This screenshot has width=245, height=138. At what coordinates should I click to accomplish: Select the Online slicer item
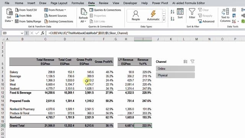tap(175, 69)
